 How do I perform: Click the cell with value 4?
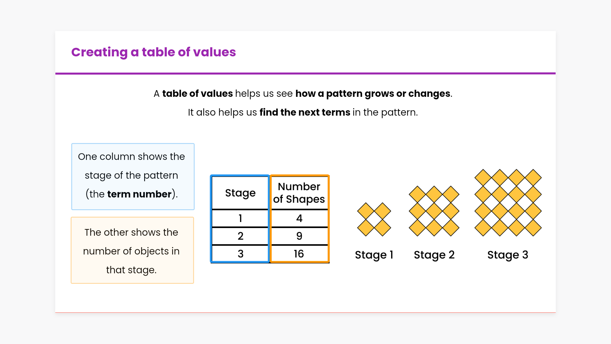299,218
